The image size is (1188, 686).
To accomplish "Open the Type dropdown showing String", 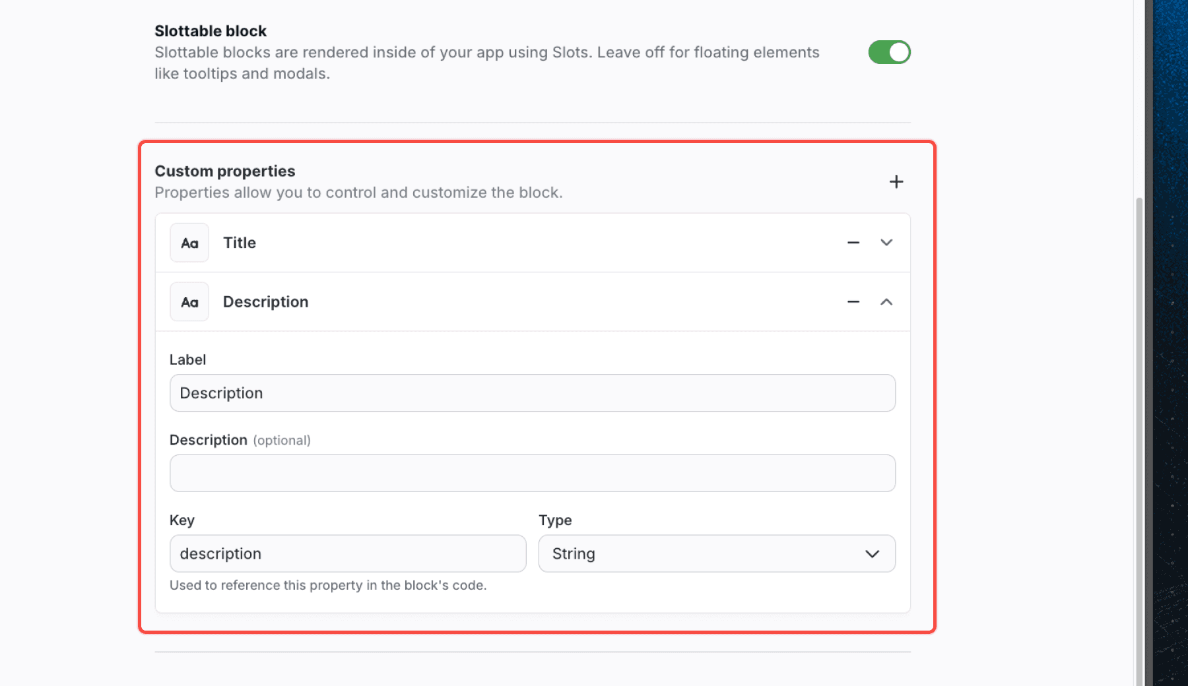I will [717, 553].
